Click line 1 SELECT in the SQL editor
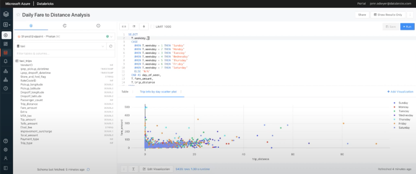The image size is (416, 174). tap(132, 35)
